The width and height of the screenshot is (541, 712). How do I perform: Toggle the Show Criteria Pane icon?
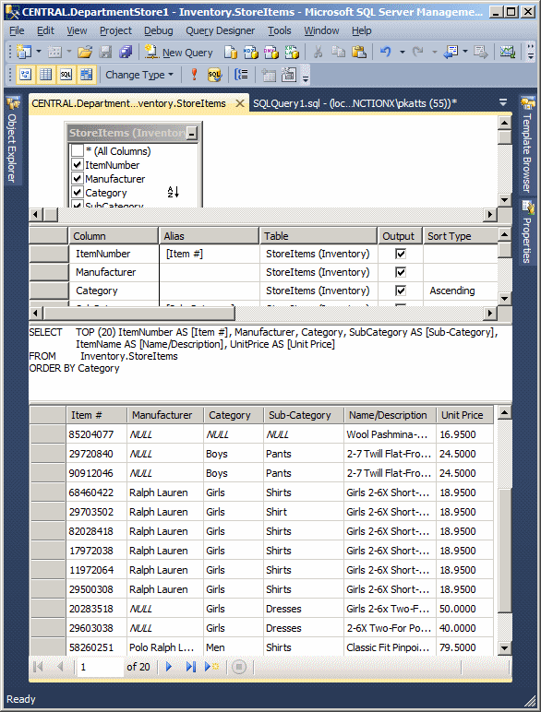coord(46,75)
